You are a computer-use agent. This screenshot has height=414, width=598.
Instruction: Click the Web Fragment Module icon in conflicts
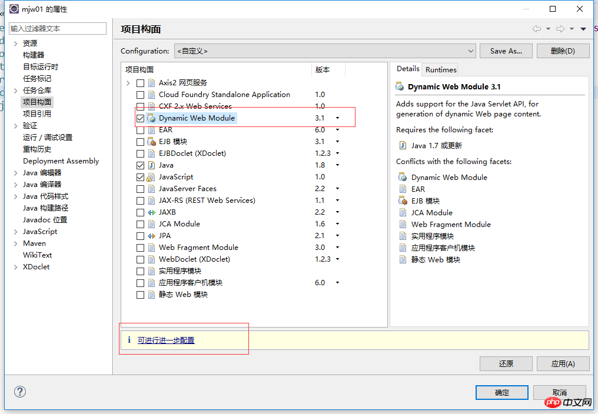coord(403,224)
